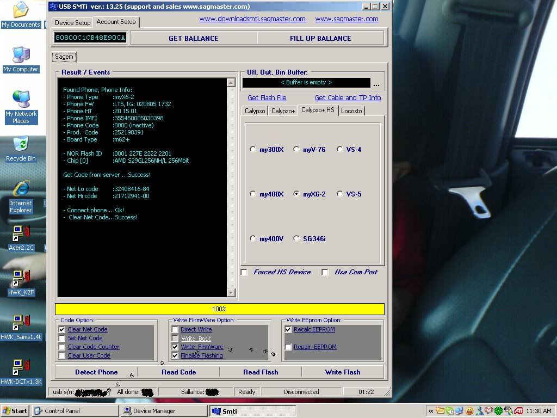Switch to the Device Setup tab
The height and width of the screenshot is (418, 557).
tap(72, 22)
